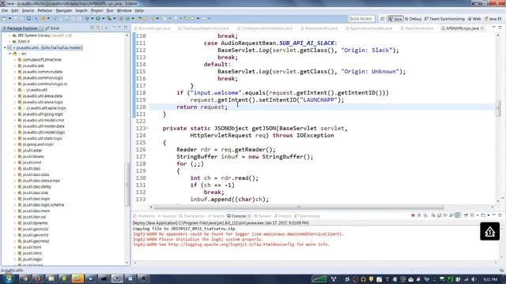Select the jo.audio.util.alexa.logic package
The width and height of the screenshot is (506, 284).
click(43, 102)
